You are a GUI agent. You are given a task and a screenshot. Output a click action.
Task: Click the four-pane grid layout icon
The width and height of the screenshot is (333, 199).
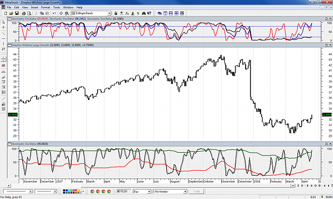point(176,13)
